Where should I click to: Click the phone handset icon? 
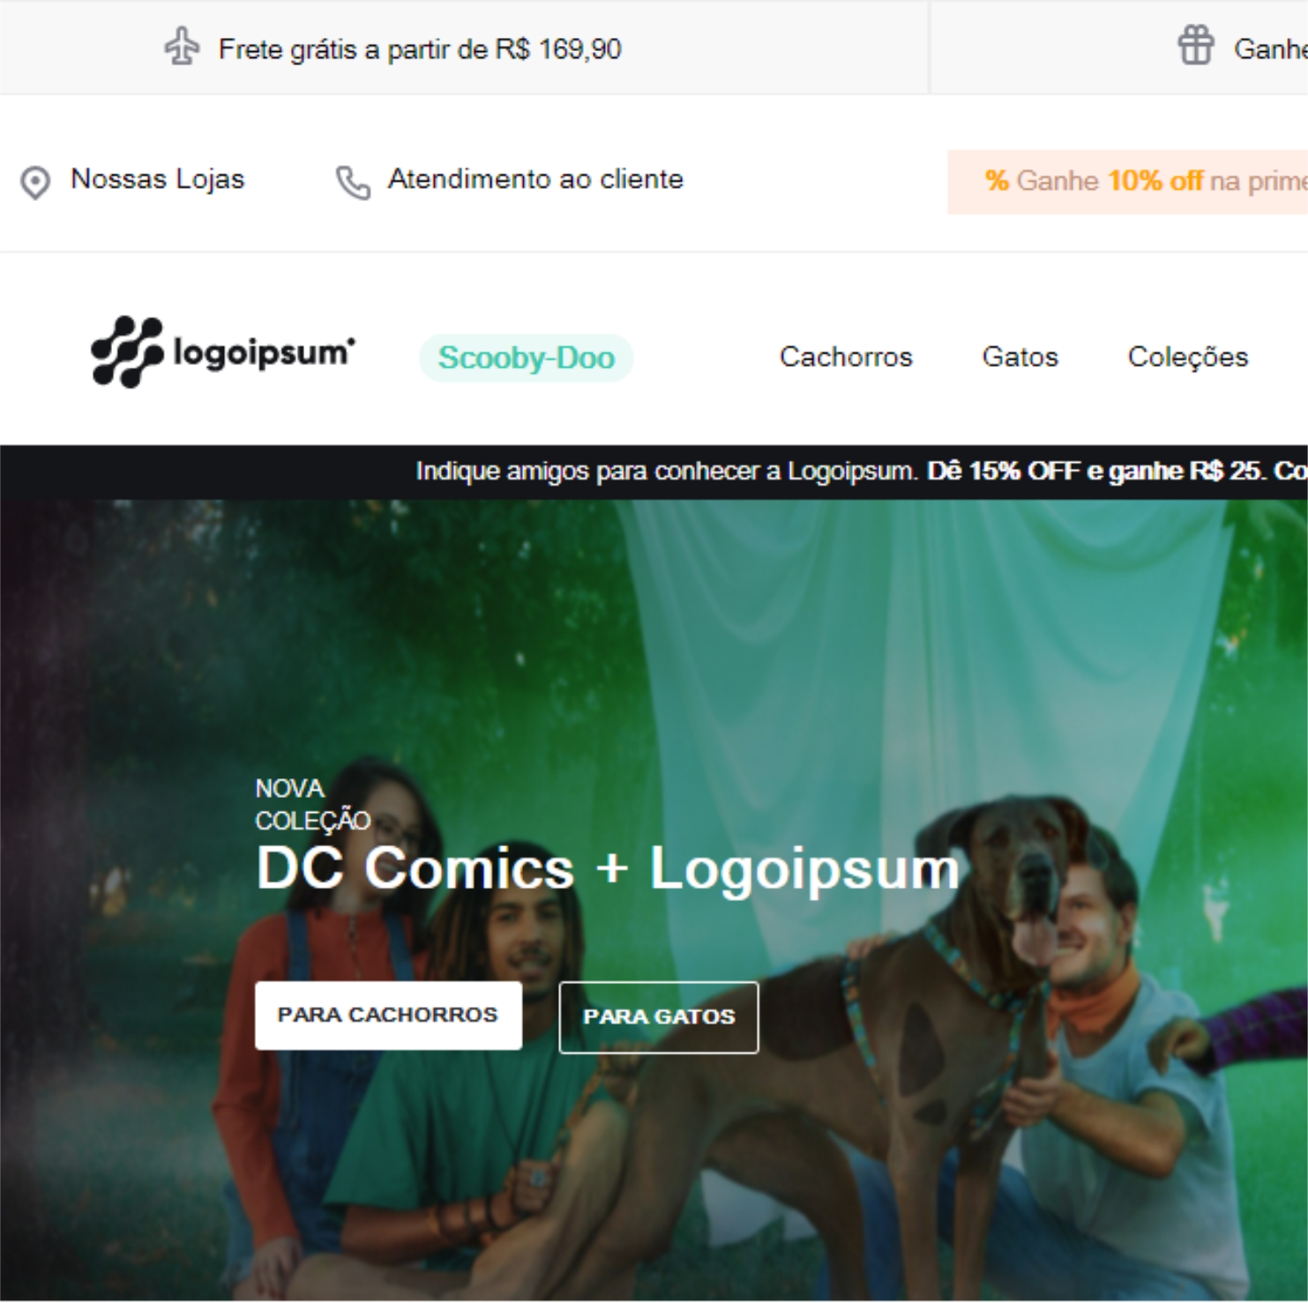(353, 183)
